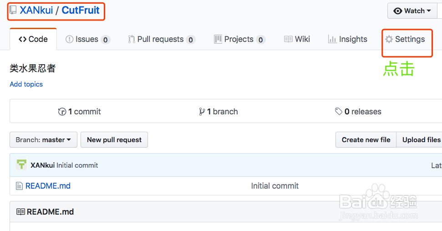The height and width of the screenshot is (231, 442).
Task: Expand the Branch: master selector
Action: pos(43,140)
